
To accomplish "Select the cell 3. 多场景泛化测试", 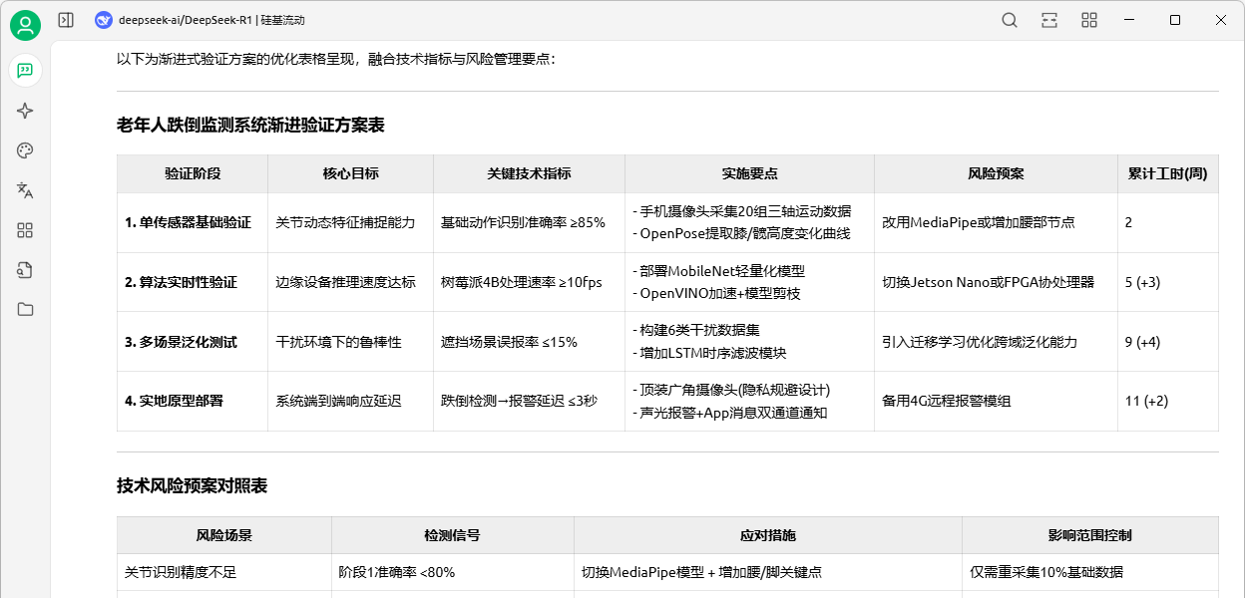I will (x=193, y=342).
